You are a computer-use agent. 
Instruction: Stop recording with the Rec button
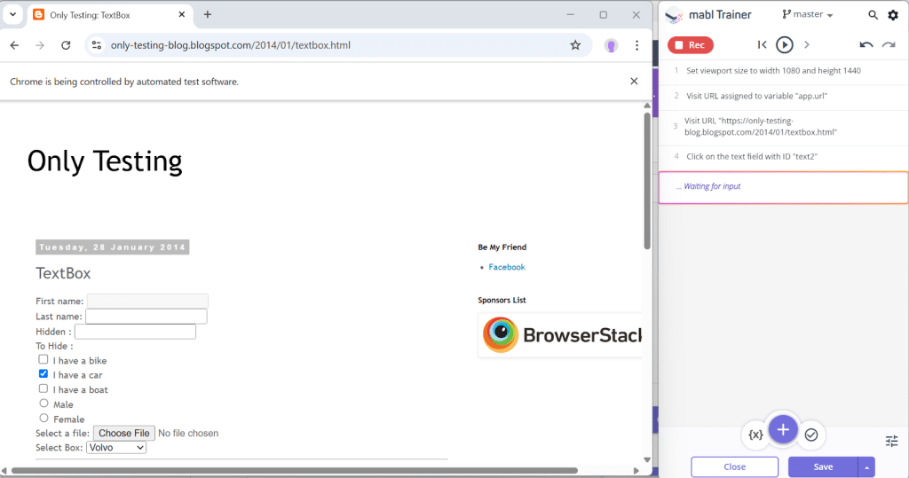691,45
